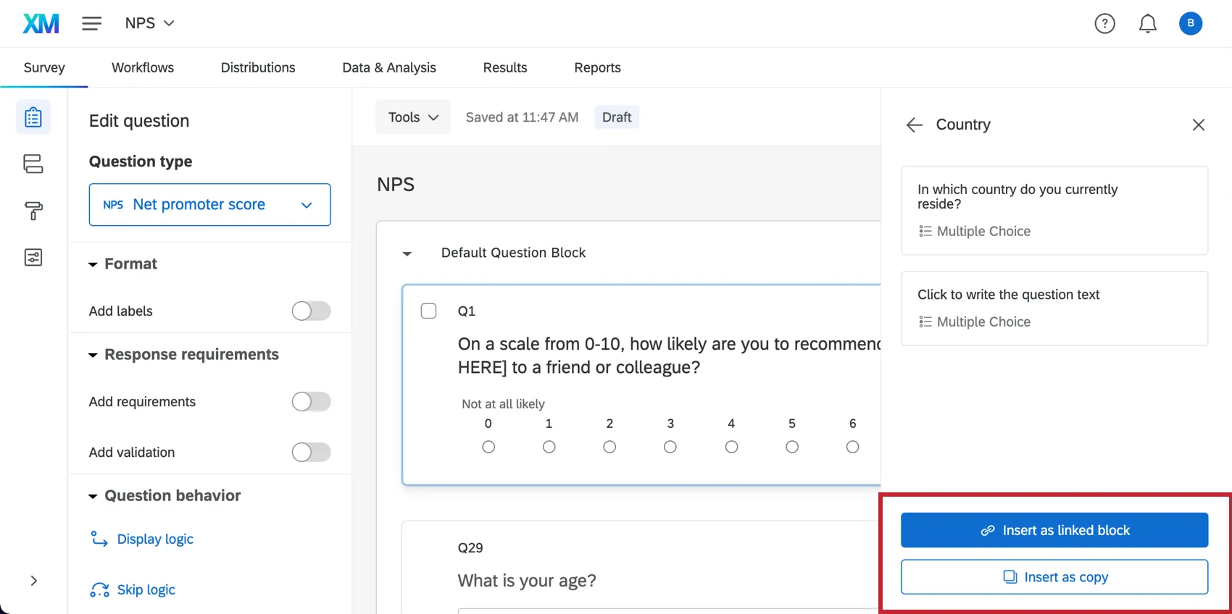Enable the Add labels toggle
Screen dimensions: 1232x614
point(311,311)
